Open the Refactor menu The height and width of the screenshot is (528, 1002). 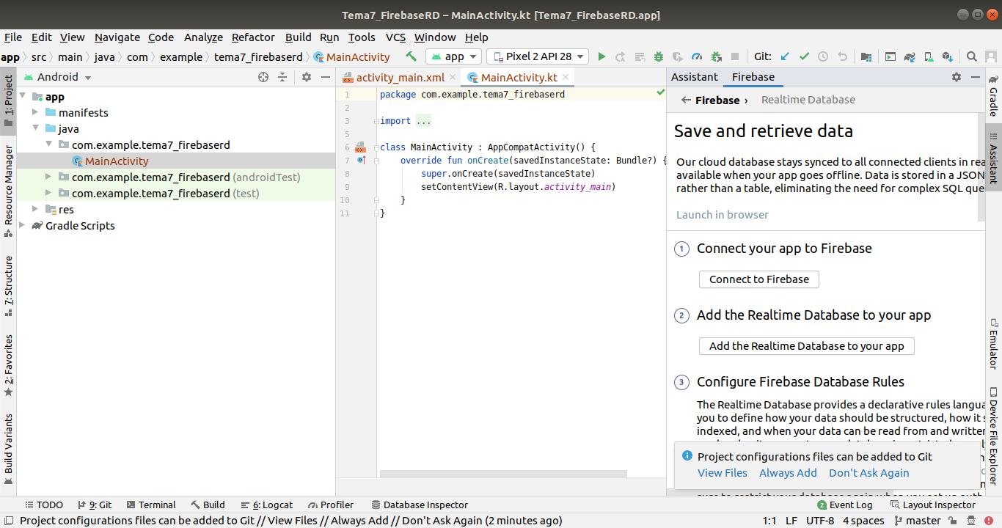pyautogui.click(x=253, y=37)
